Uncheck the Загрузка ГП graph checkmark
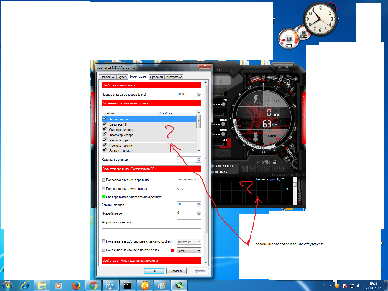 [105, 124]
